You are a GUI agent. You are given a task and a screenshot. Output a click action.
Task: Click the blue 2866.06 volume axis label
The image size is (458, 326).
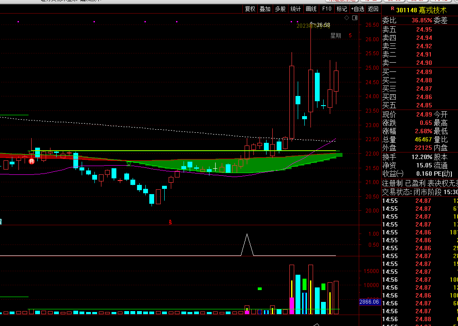(x=369, y=302)
